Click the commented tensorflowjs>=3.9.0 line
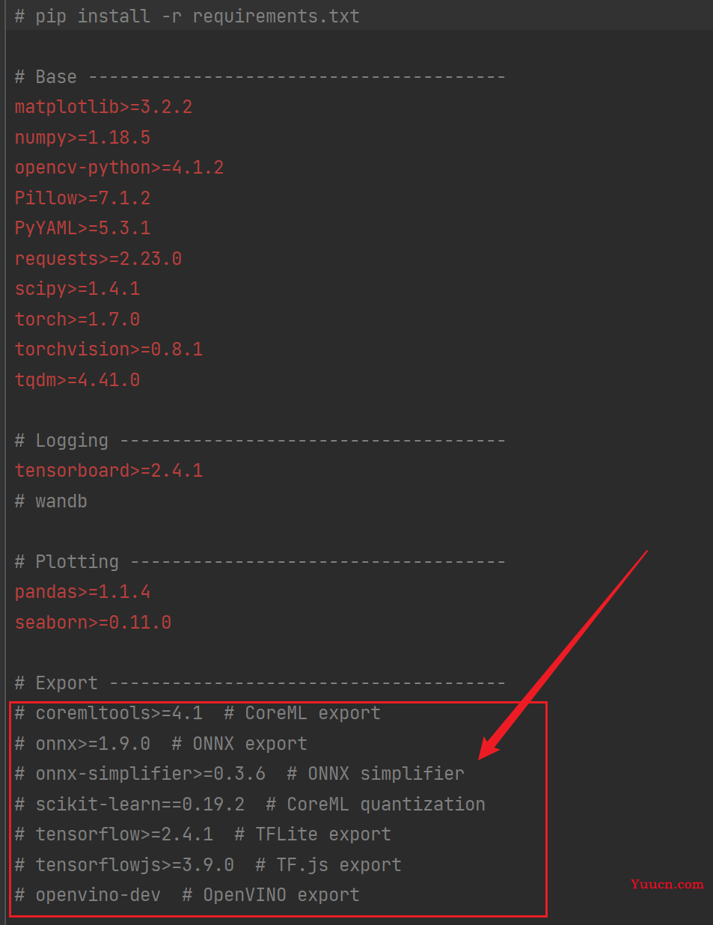713x925 pixels. coord(208,865)
